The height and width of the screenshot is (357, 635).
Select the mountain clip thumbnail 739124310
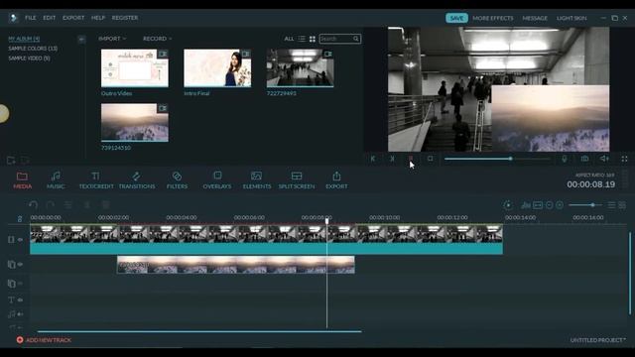click(135, 122)
